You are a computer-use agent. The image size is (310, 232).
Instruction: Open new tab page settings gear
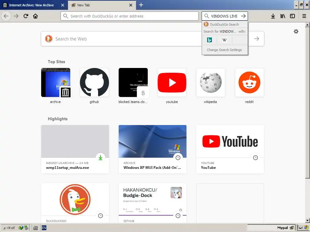[296, 31]
